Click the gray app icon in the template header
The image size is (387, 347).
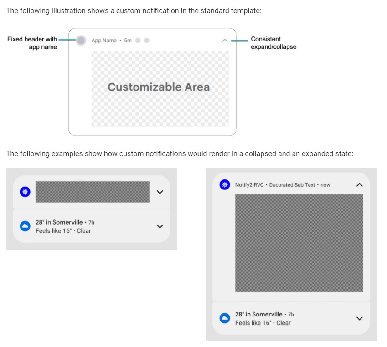(x=81, y=41)
